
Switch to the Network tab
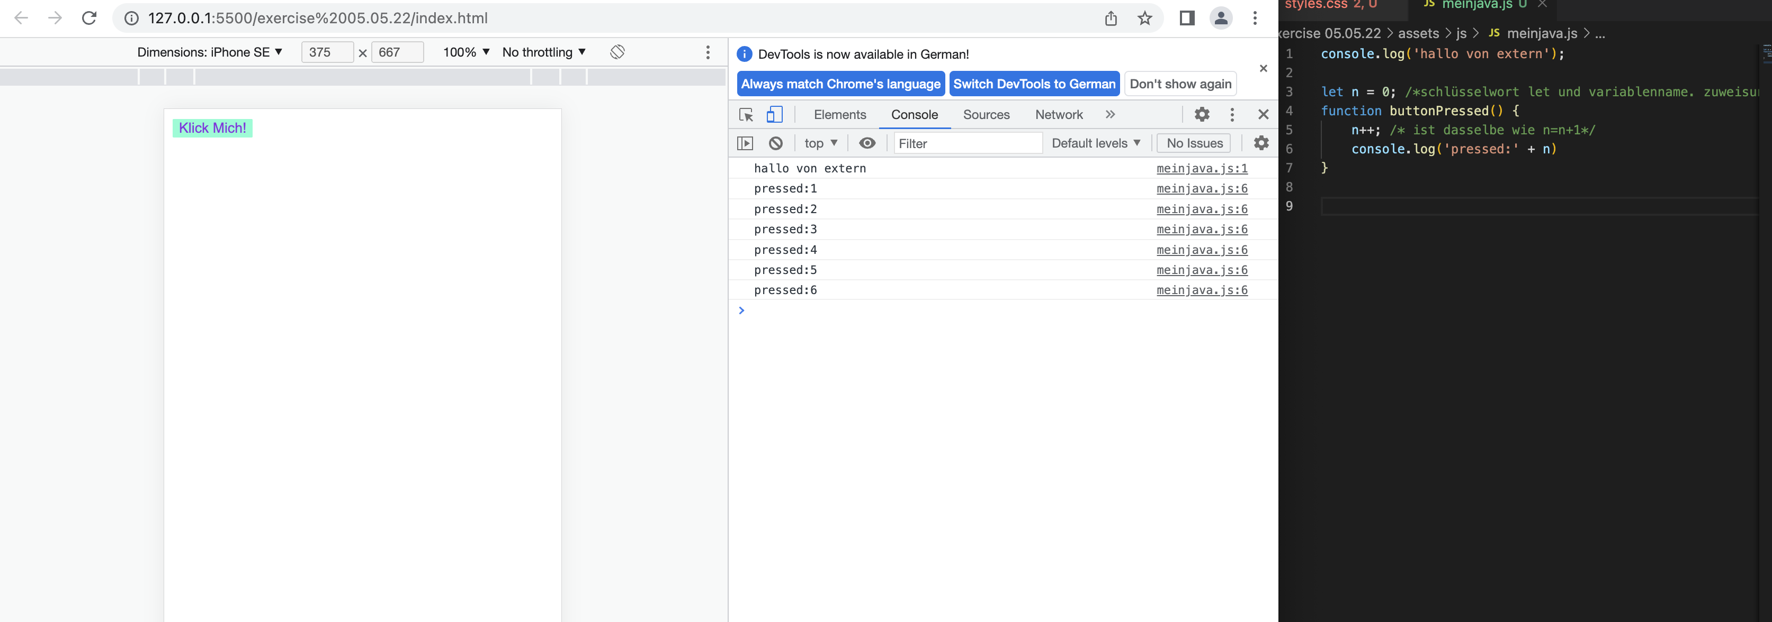click(1058, 115)
